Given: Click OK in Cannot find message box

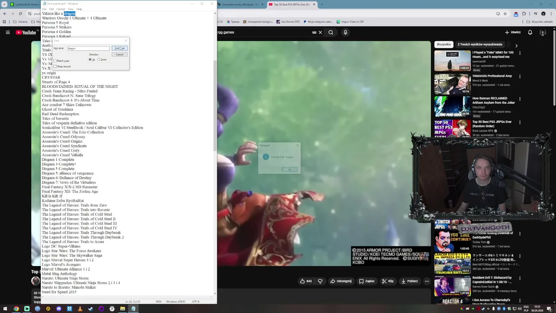Looking at the screenshot, I should [290, 170].
